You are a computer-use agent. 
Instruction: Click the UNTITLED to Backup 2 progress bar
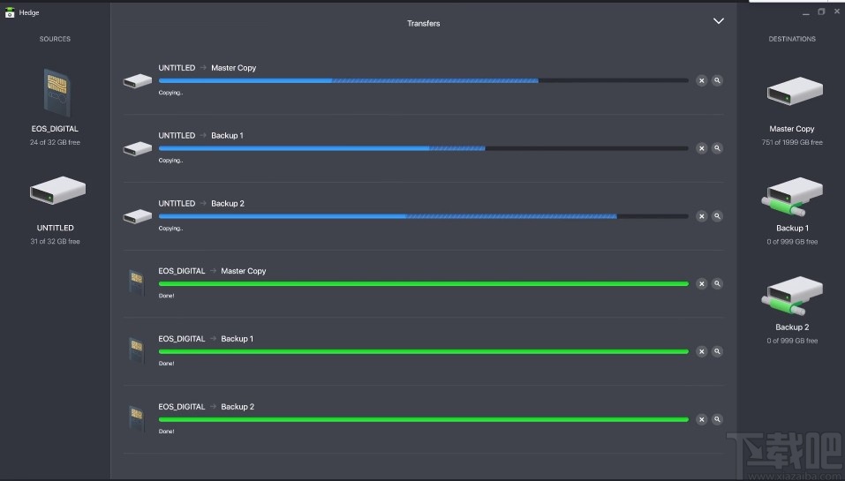[x=423, y=216]
